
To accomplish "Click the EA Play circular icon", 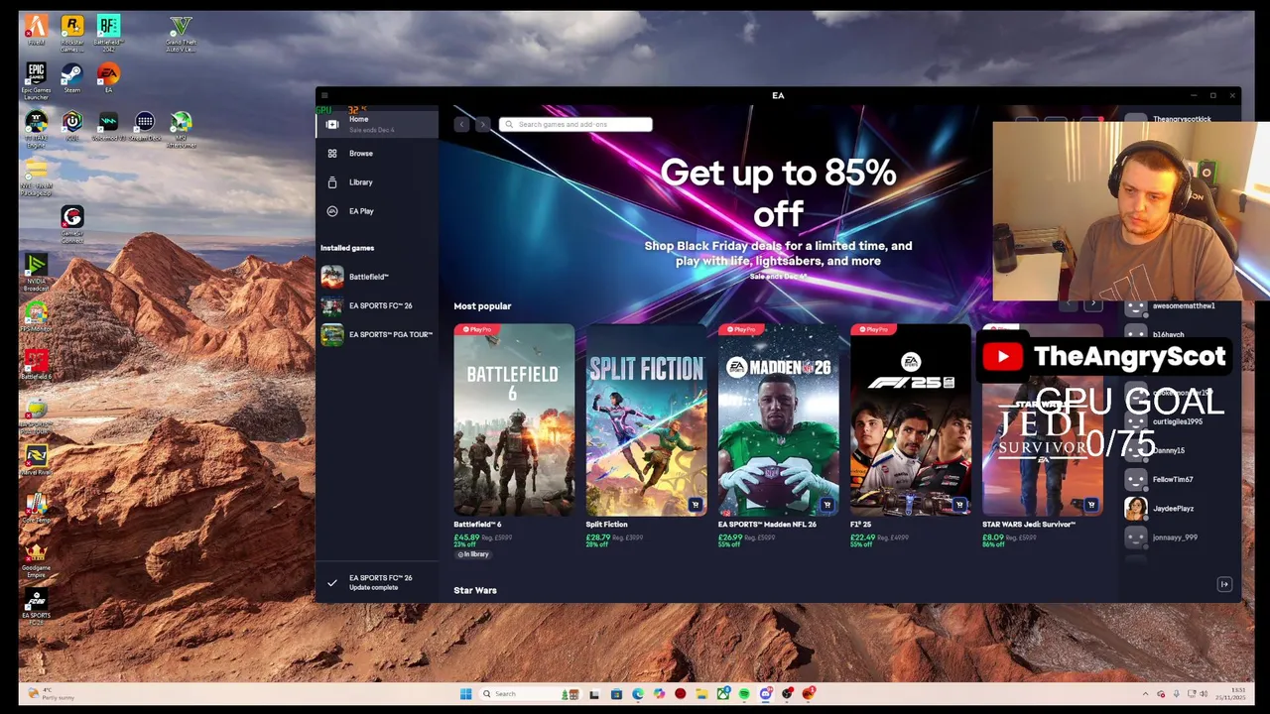I will point(332,211).
